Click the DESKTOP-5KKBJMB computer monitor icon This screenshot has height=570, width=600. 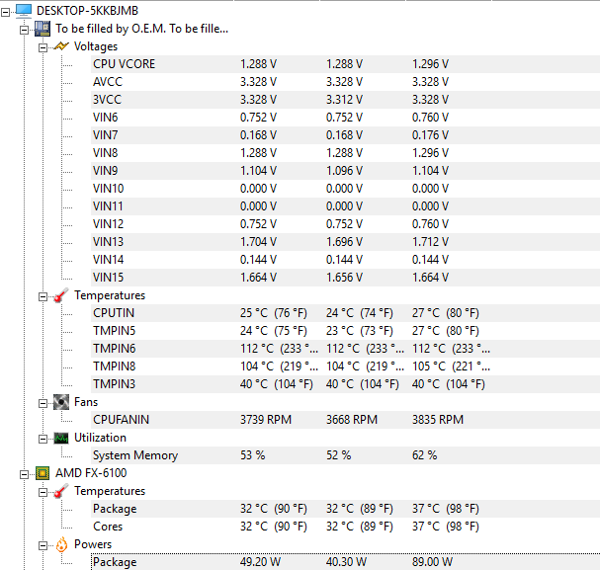coord(24,11)
